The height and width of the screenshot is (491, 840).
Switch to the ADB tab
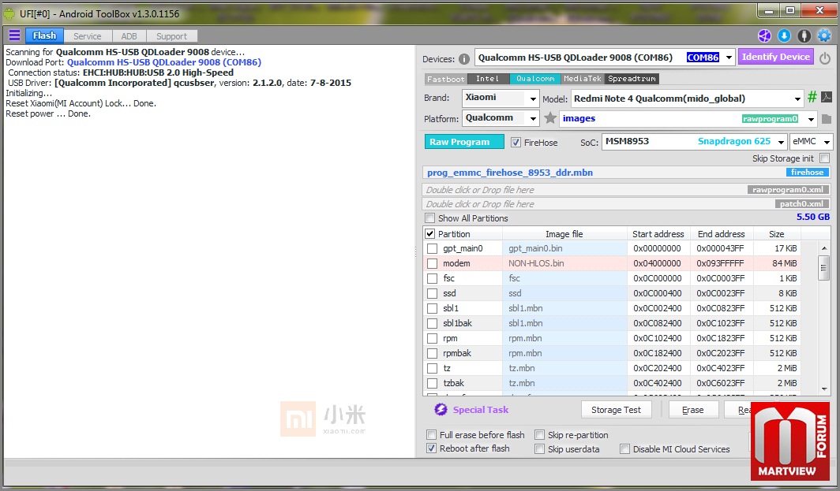129,36
